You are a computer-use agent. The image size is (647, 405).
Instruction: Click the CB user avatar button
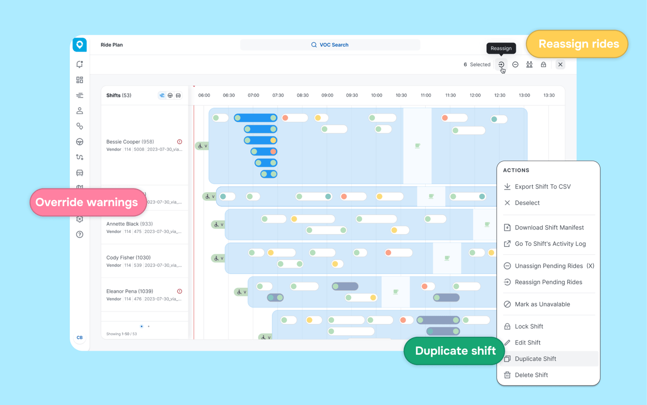pos(80,337)
